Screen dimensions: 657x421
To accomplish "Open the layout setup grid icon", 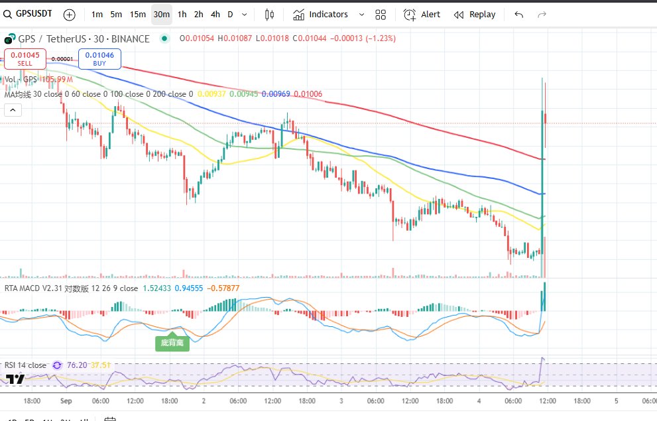I will [381, 15].
